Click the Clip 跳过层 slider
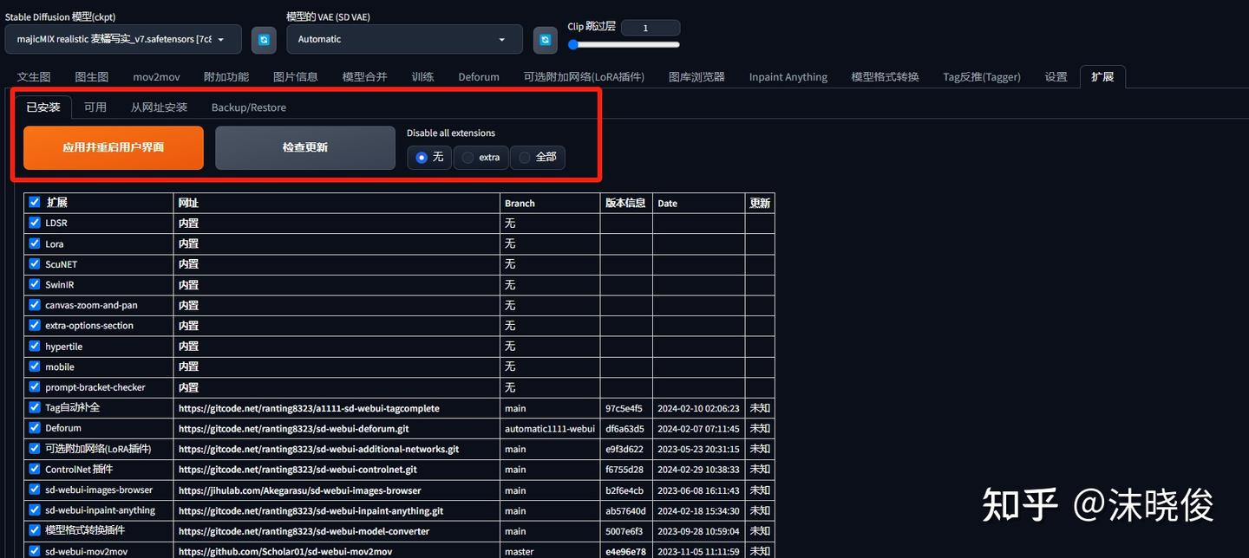The width and height of the screenshot is (1249, 558). [x=623, y=43]
